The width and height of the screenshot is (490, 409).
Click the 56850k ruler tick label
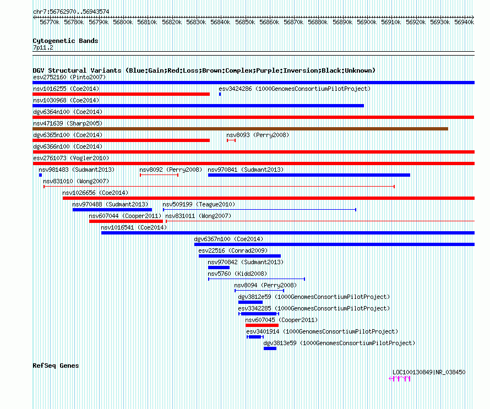pyautogui.click(x=244, y=22)
